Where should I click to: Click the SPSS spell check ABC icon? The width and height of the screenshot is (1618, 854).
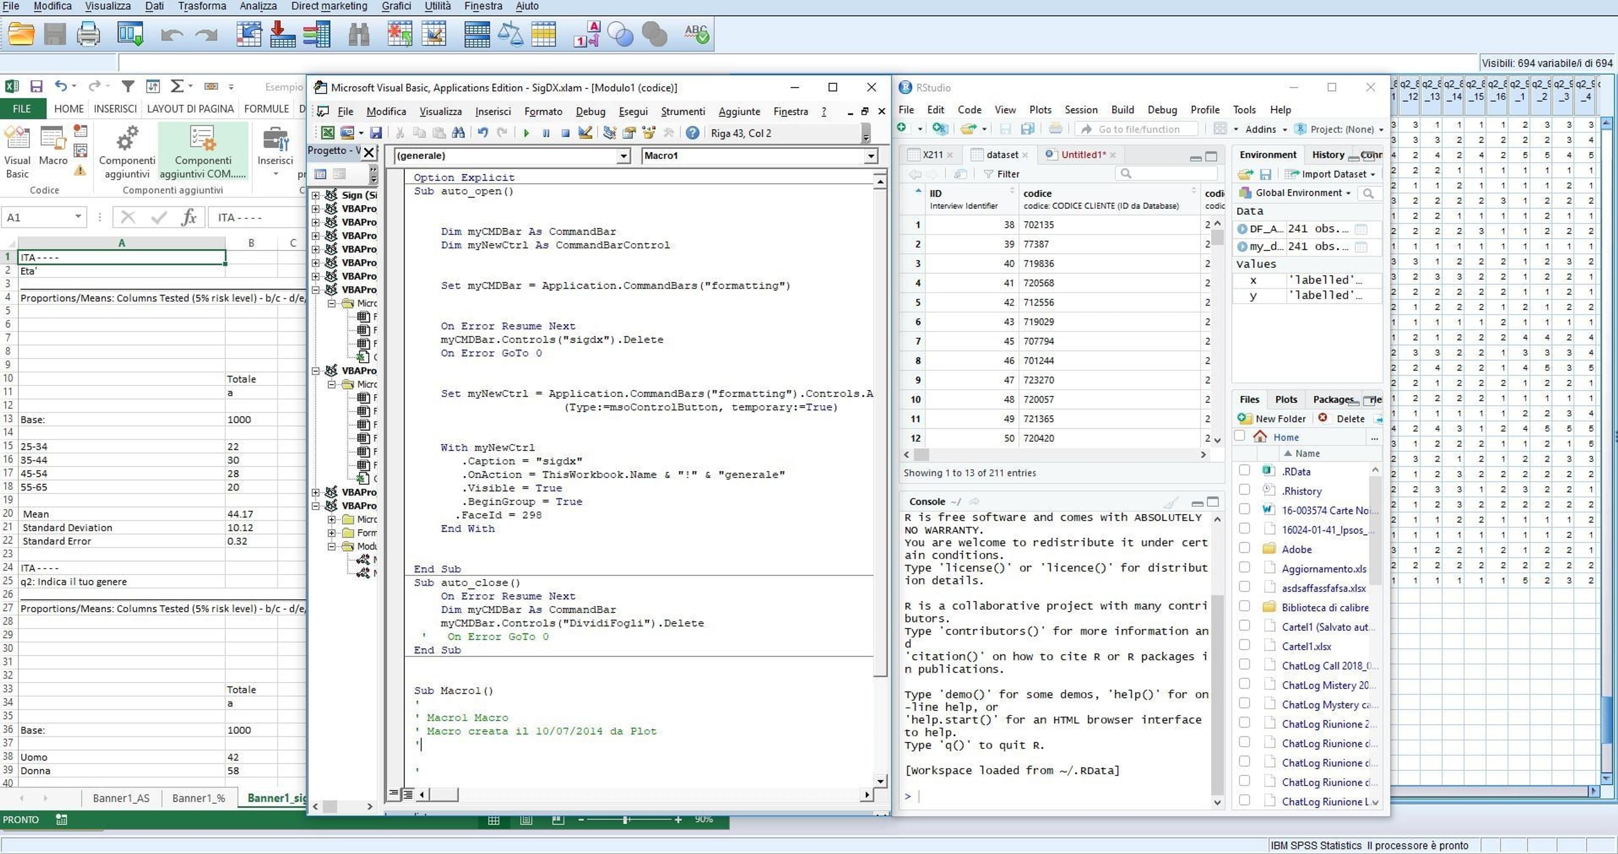(696, 35)
